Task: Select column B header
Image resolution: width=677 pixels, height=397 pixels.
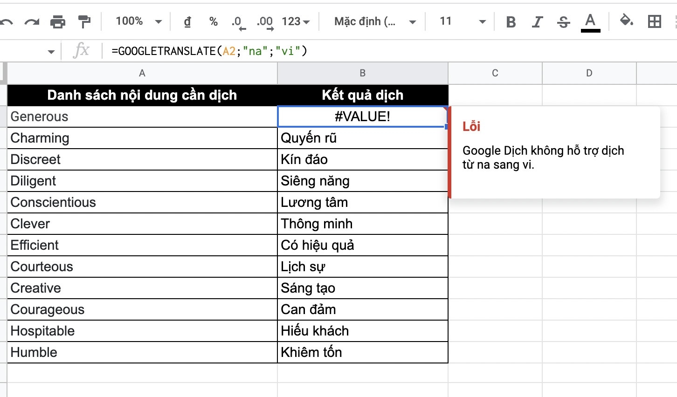Action: click(x=363, y=73)
